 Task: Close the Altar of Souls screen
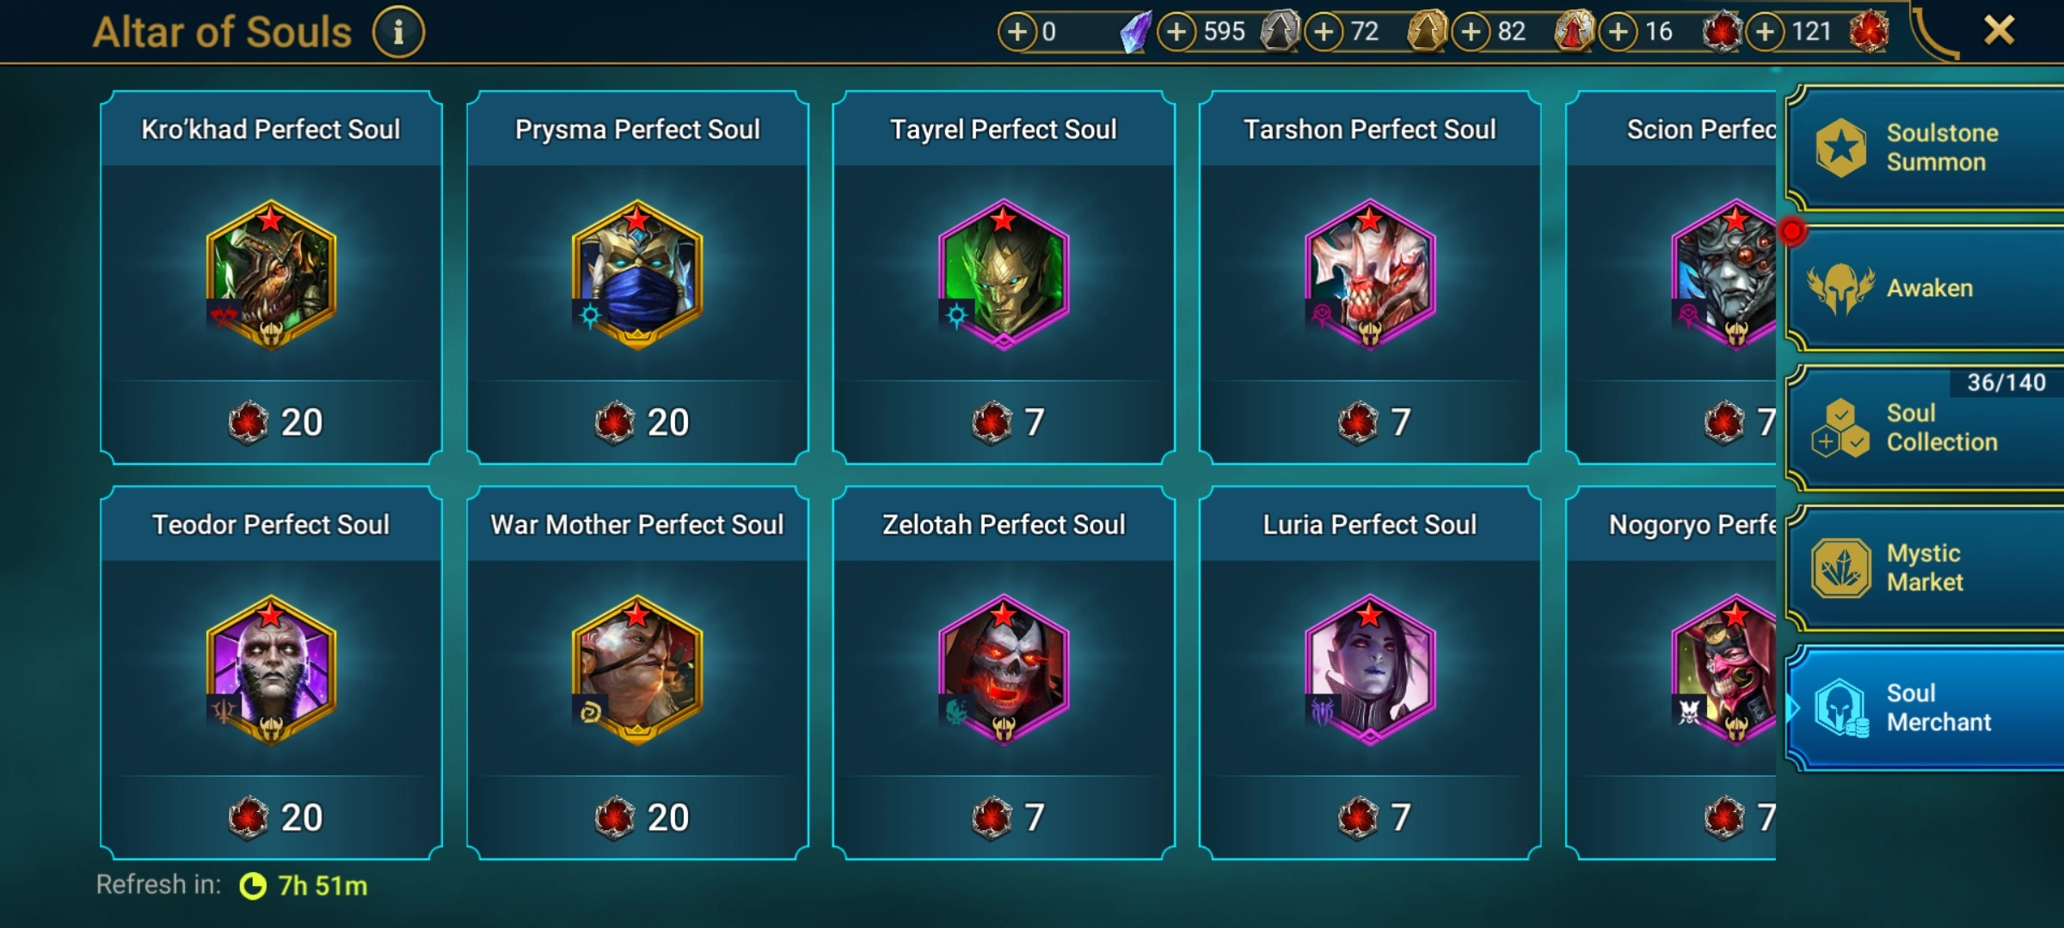pyautogui.click(x=1999, y=31)
